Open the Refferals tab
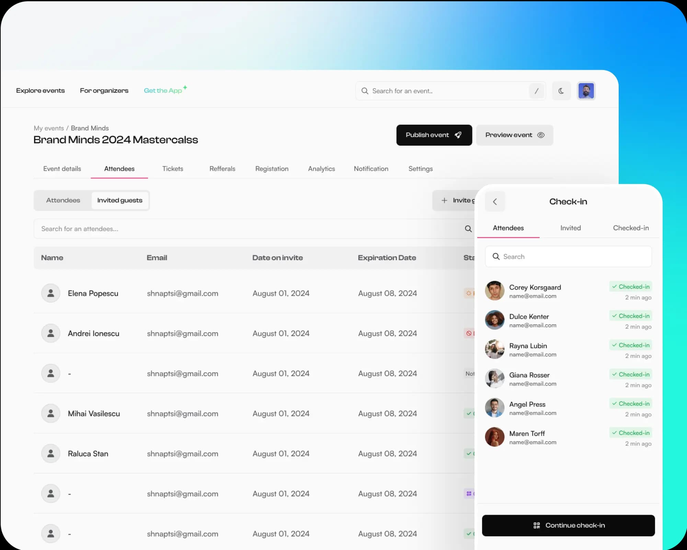The image size is (687, 550). pos(222,169)
